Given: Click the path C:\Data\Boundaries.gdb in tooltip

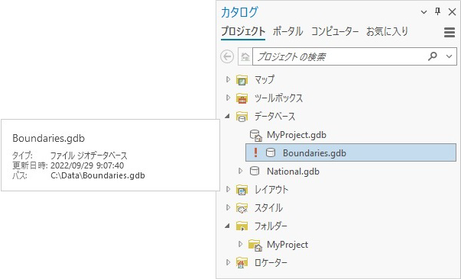Looking at the screenshot, I should [98, 175].
